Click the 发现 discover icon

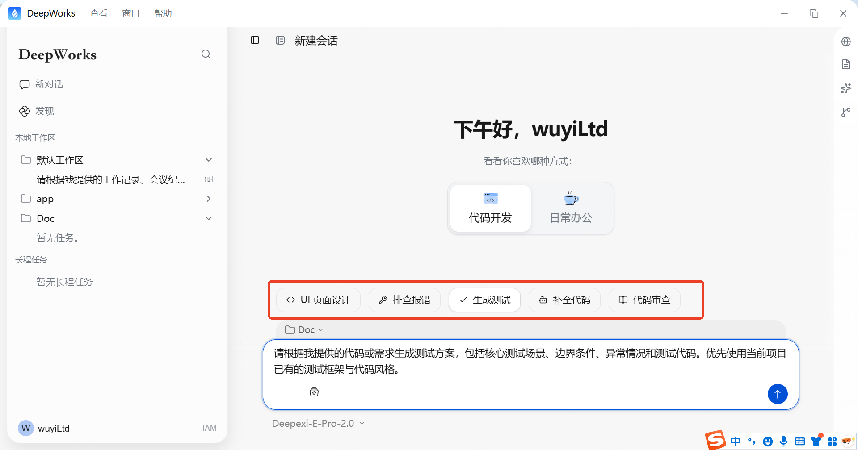[25, 111]
